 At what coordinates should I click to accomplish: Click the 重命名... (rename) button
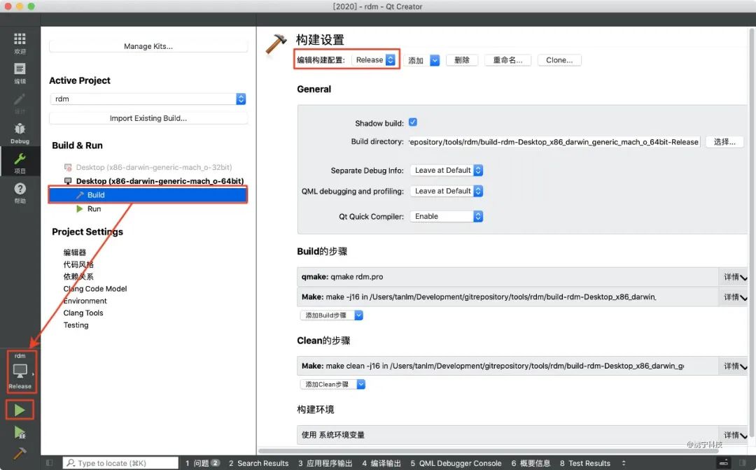507,60
